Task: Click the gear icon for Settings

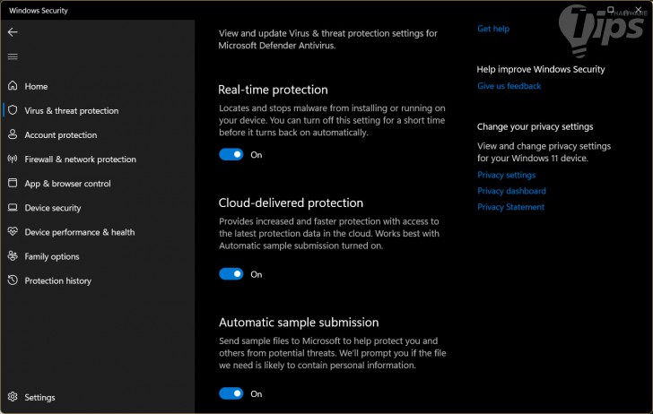Action: click(x=13, y=397)
